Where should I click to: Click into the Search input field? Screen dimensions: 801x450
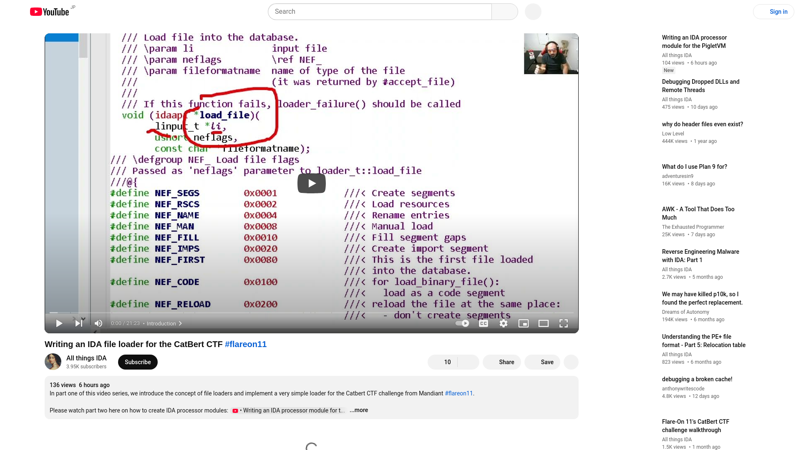(x=380, y=12)
